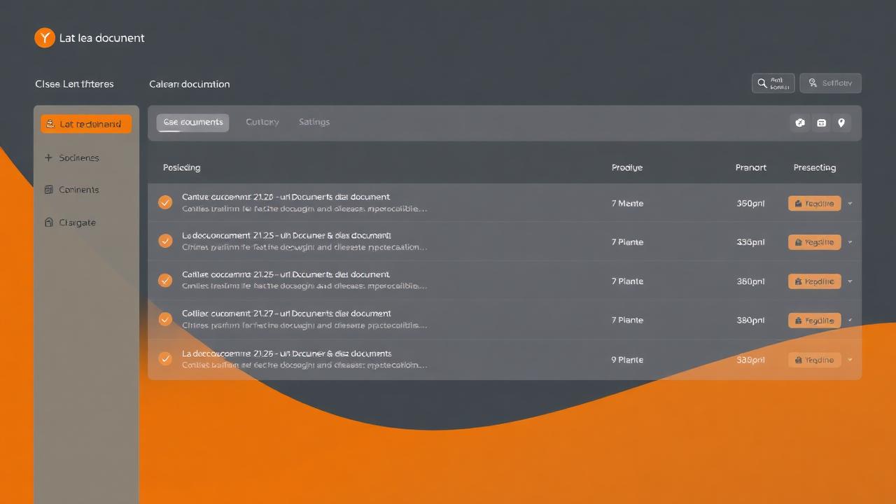Expand the arrow in the 336pnl row
This screenshot has width=896, height=504.
[x=850, y=242]
